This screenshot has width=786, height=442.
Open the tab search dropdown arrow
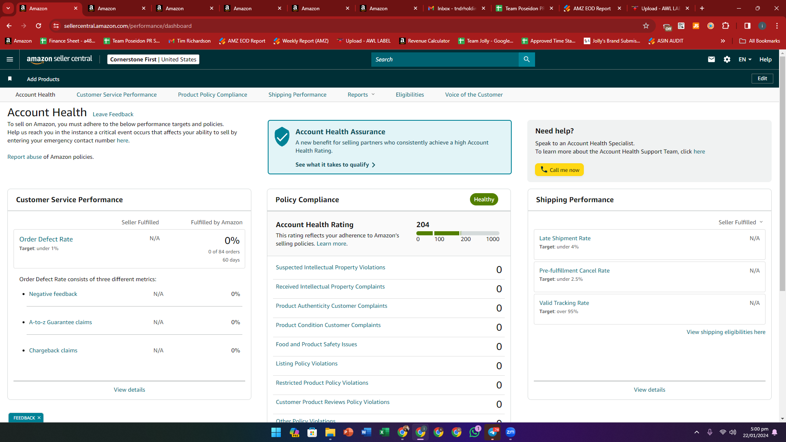coord(8,8)
